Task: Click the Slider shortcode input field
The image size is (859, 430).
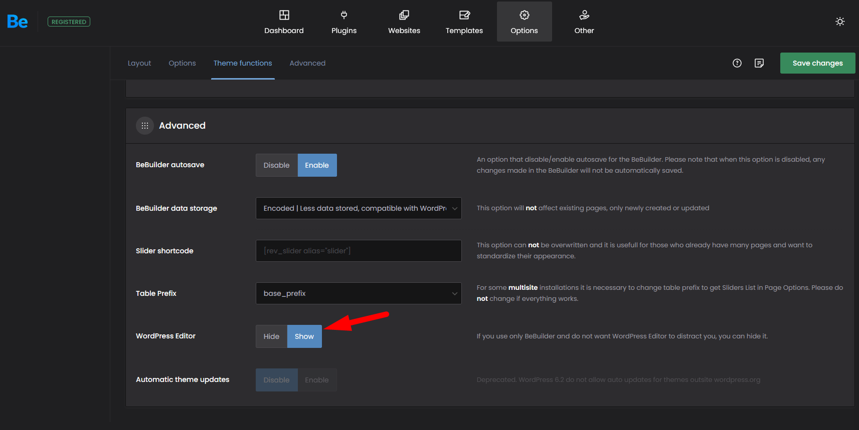Action: [x=359, y=251]
